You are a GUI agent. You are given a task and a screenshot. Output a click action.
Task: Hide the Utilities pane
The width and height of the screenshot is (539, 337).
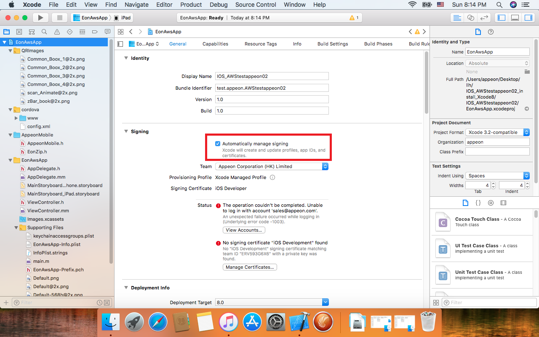528,18
